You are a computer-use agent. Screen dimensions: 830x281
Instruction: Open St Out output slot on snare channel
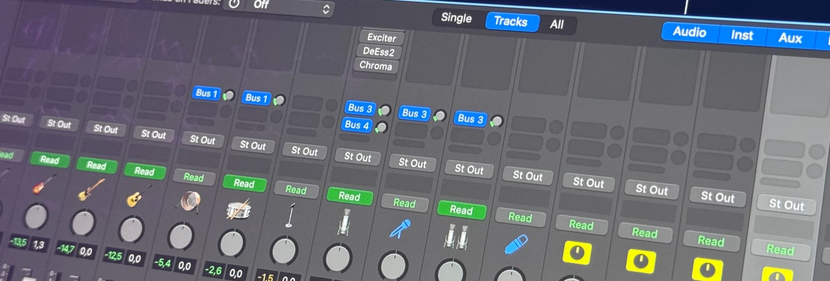pos(252,145)
